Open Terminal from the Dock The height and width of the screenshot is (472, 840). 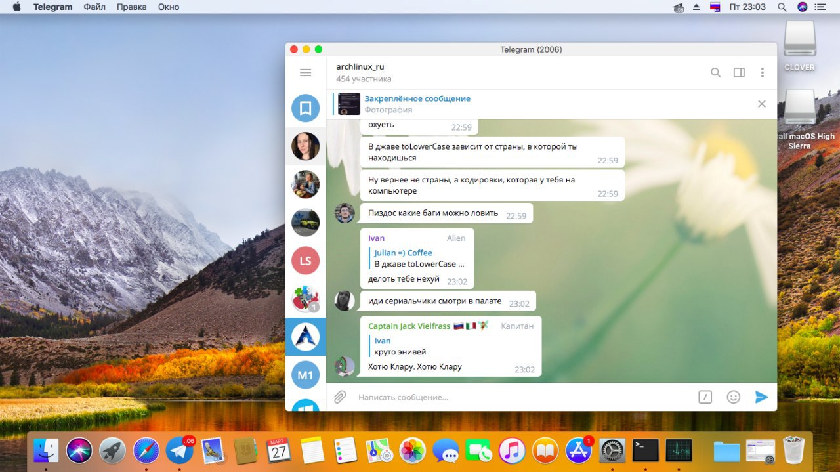pyautogui.click(x=646, y=450)
